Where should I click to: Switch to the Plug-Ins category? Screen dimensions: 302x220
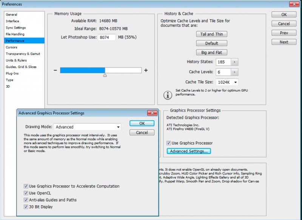click(24, 74)
